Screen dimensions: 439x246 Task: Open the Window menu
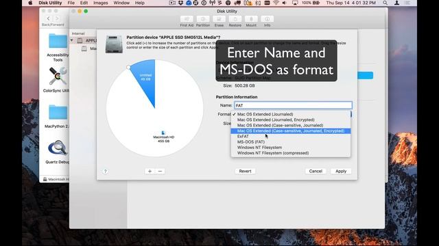(121, 3)
